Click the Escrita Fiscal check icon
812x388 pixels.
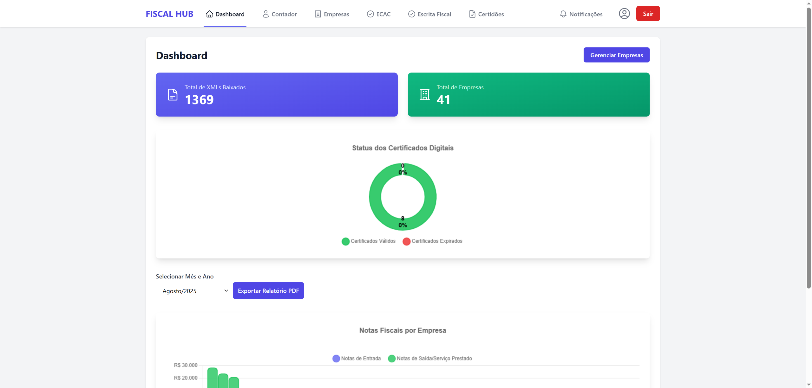[x=411, y=14]
